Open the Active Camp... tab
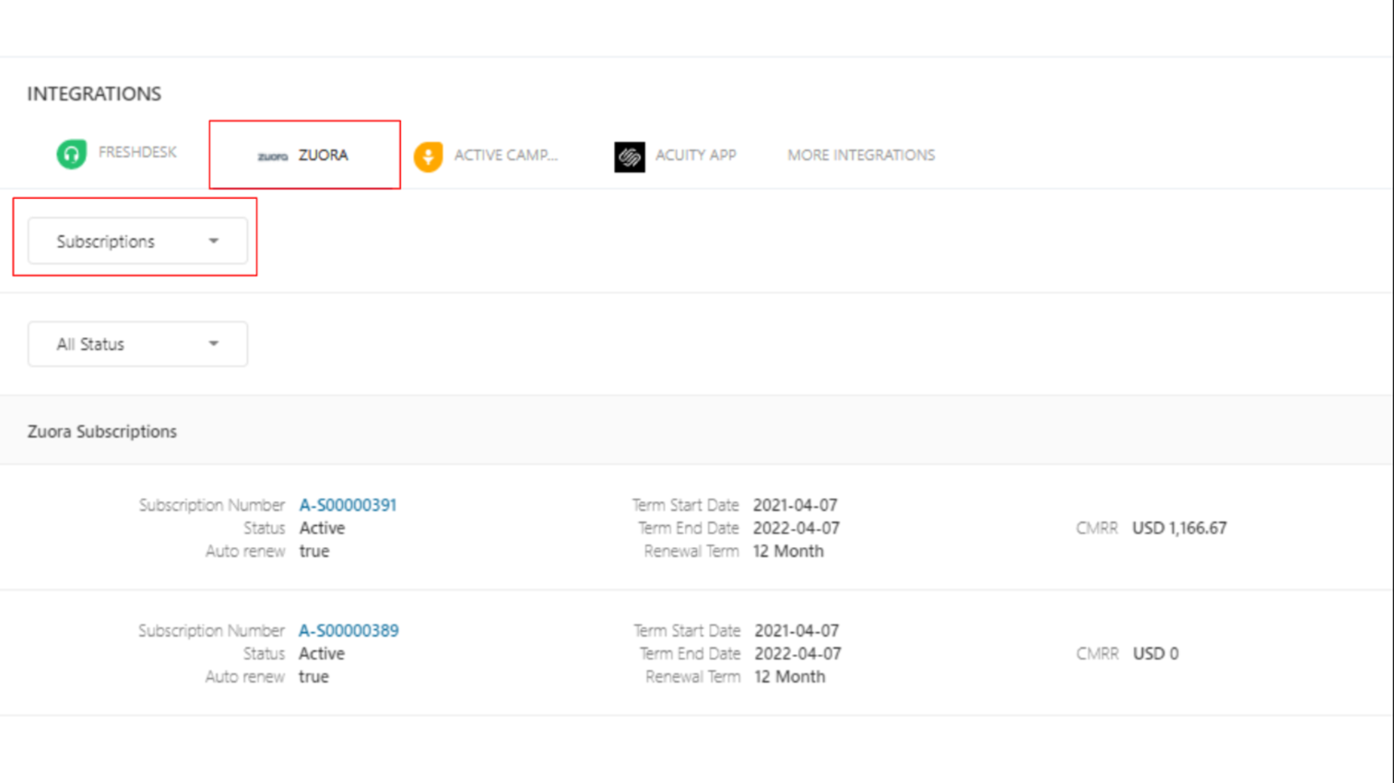Image resolution: width=1394 pixels, height=783 pixels. click(x=505, y=155)
